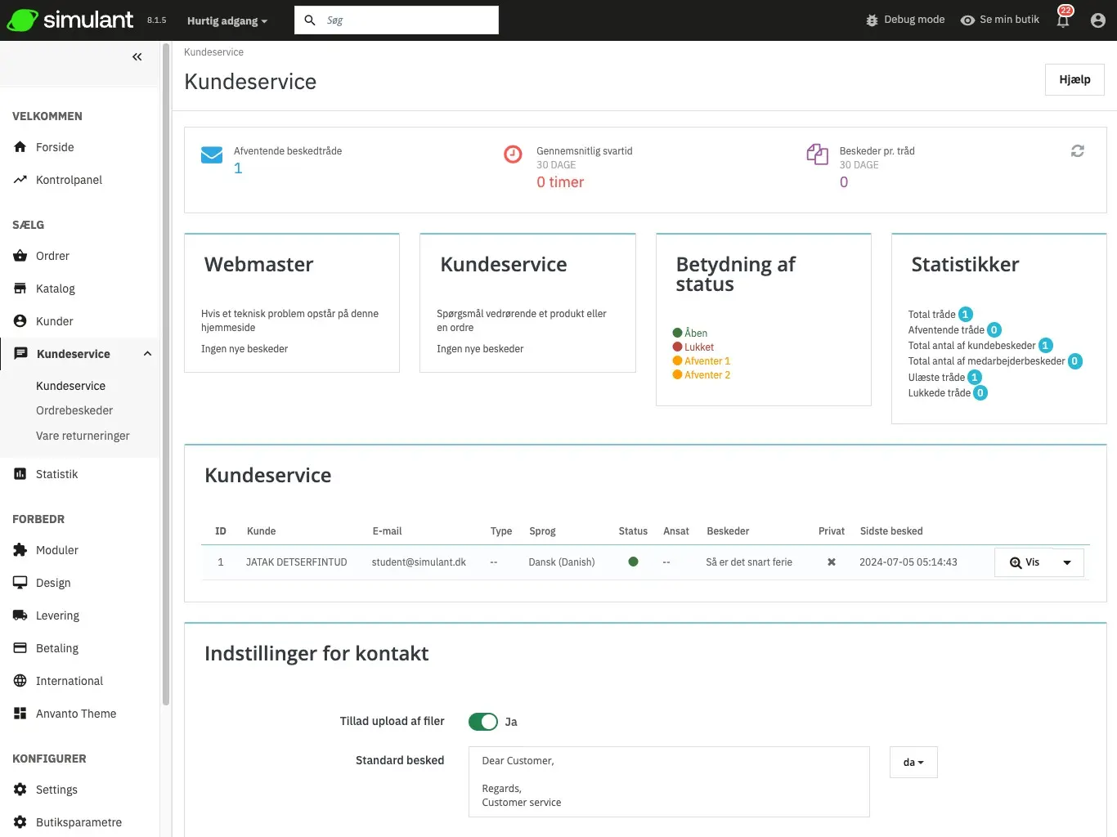Open the Hurtig adgang dropdown
The image size is (1117, 837).
coord(227,20)
